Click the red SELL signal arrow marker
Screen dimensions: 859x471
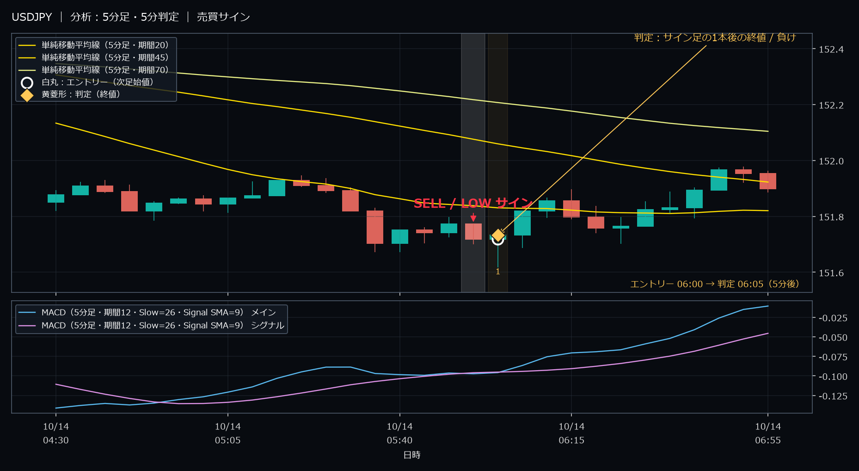tap(473, 217)
